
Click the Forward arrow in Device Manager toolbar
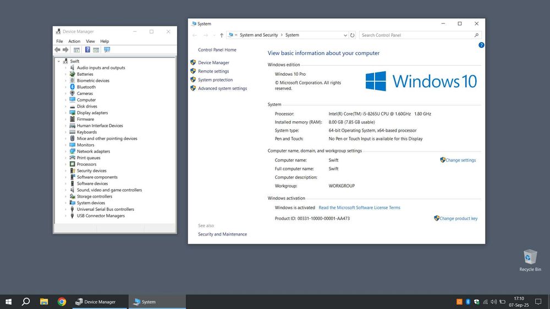pyautogui.click(x=65, y=50)
